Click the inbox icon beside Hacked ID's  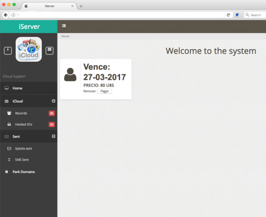click(x=9, y=125)
